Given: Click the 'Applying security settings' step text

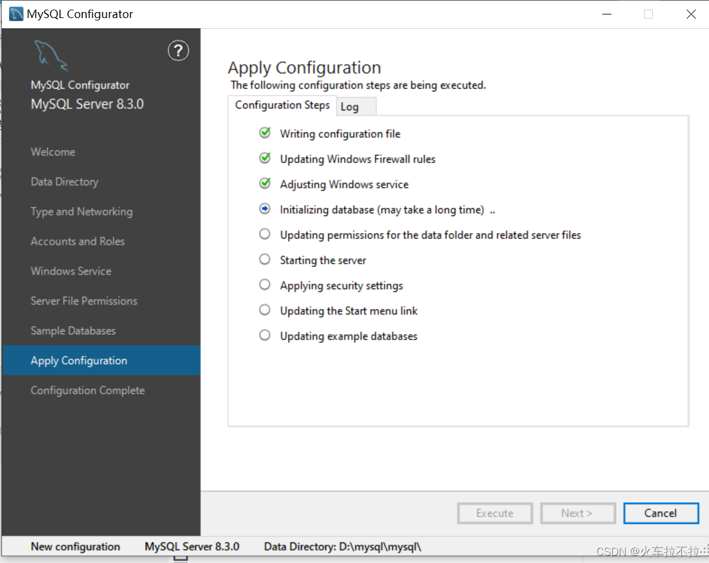Looking at the screenshot, I should pos(342,285).
